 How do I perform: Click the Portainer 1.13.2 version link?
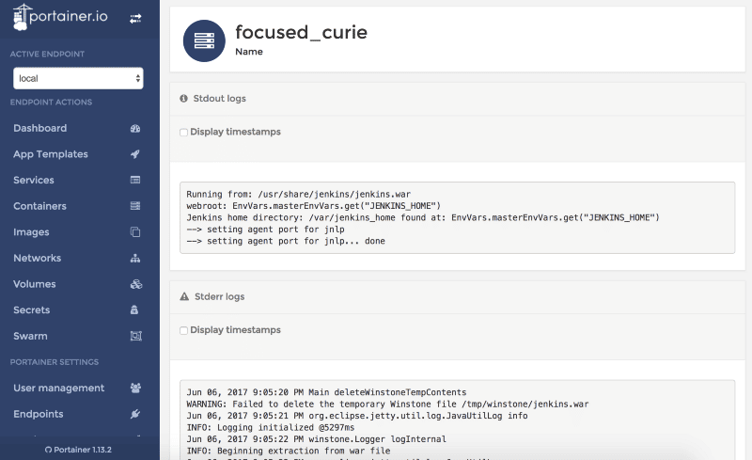click(x=79, y=450)
